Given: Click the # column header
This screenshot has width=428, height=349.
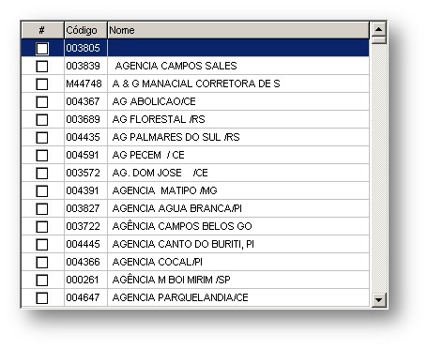Looking at the screenshot, I should point(42,30).
